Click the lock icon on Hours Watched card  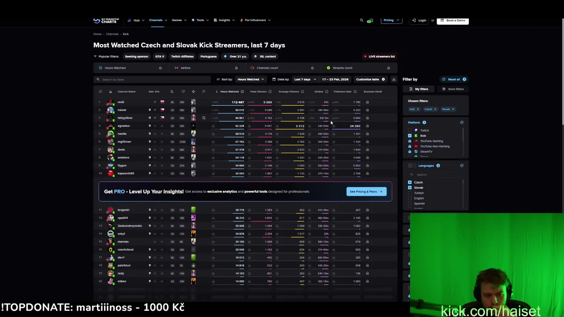pos(160,68)
